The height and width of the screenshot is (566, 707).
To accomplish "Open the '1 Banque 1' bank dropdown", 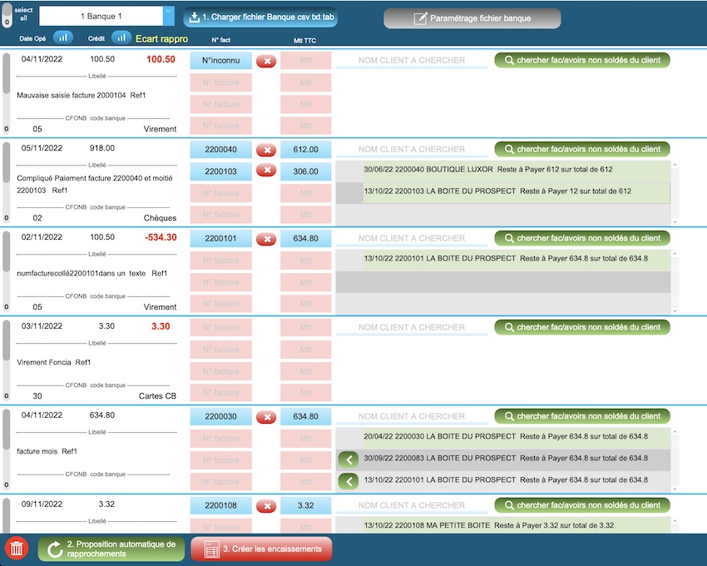I will coord(106,17).
